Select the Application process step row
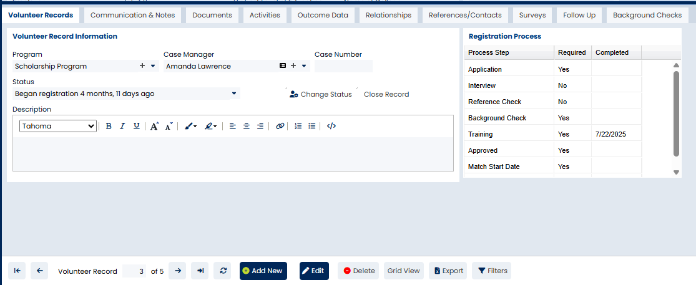This screenshot has height=285, width=696. (x=552, y=70)
